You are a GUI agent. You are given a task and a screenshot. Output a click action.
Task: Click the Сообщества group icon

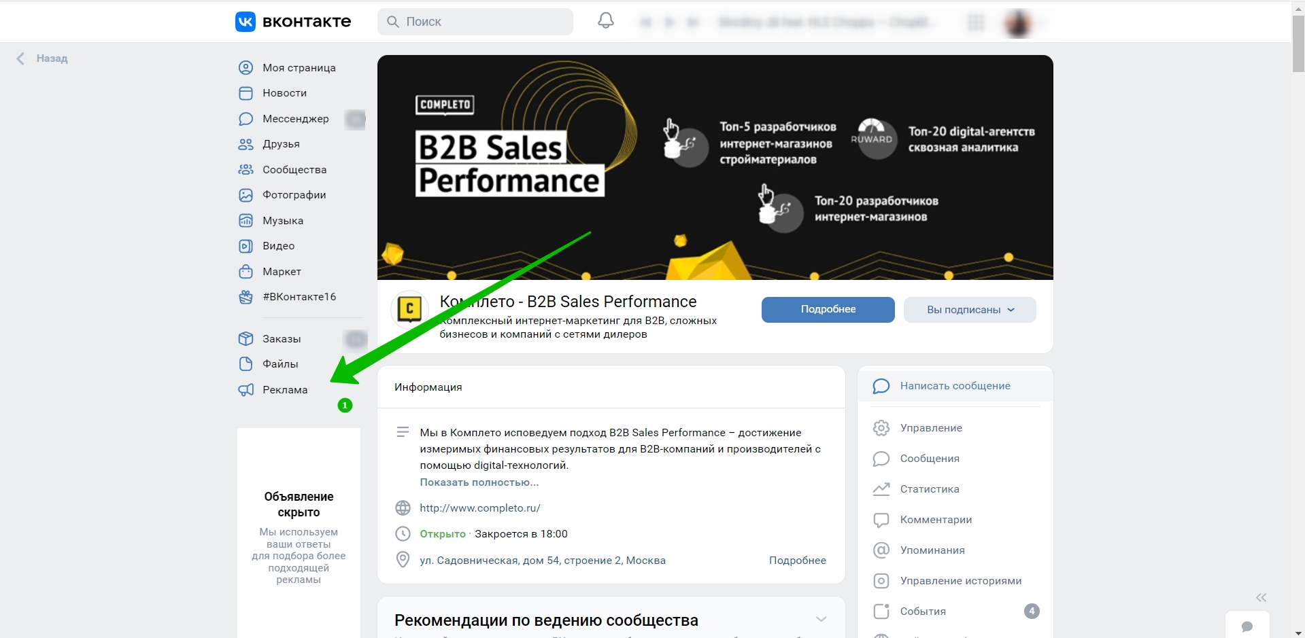coord(245,170)
